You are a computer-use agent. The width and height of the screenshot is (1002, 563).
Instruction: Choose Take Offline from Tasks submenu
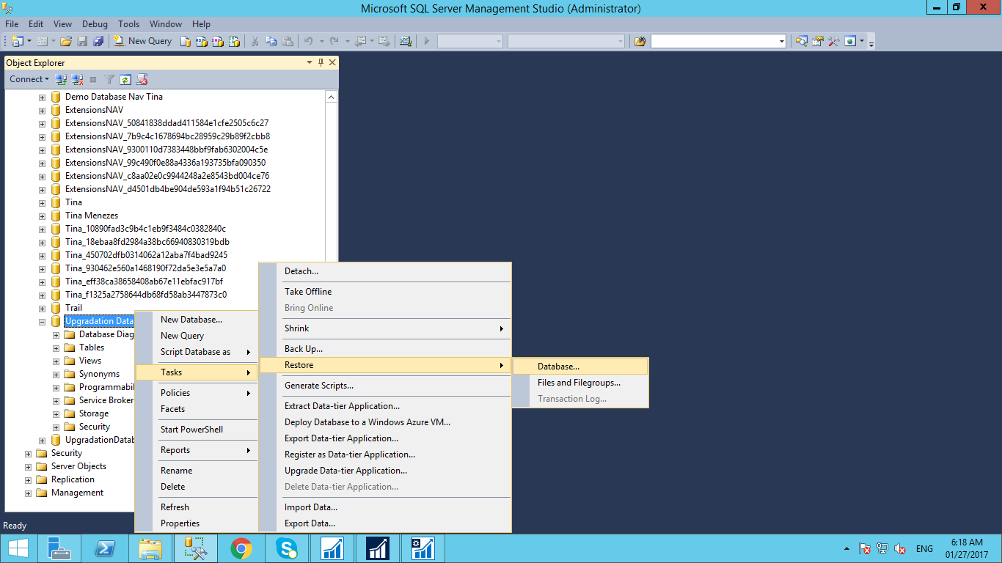click(x=385, y=292)
